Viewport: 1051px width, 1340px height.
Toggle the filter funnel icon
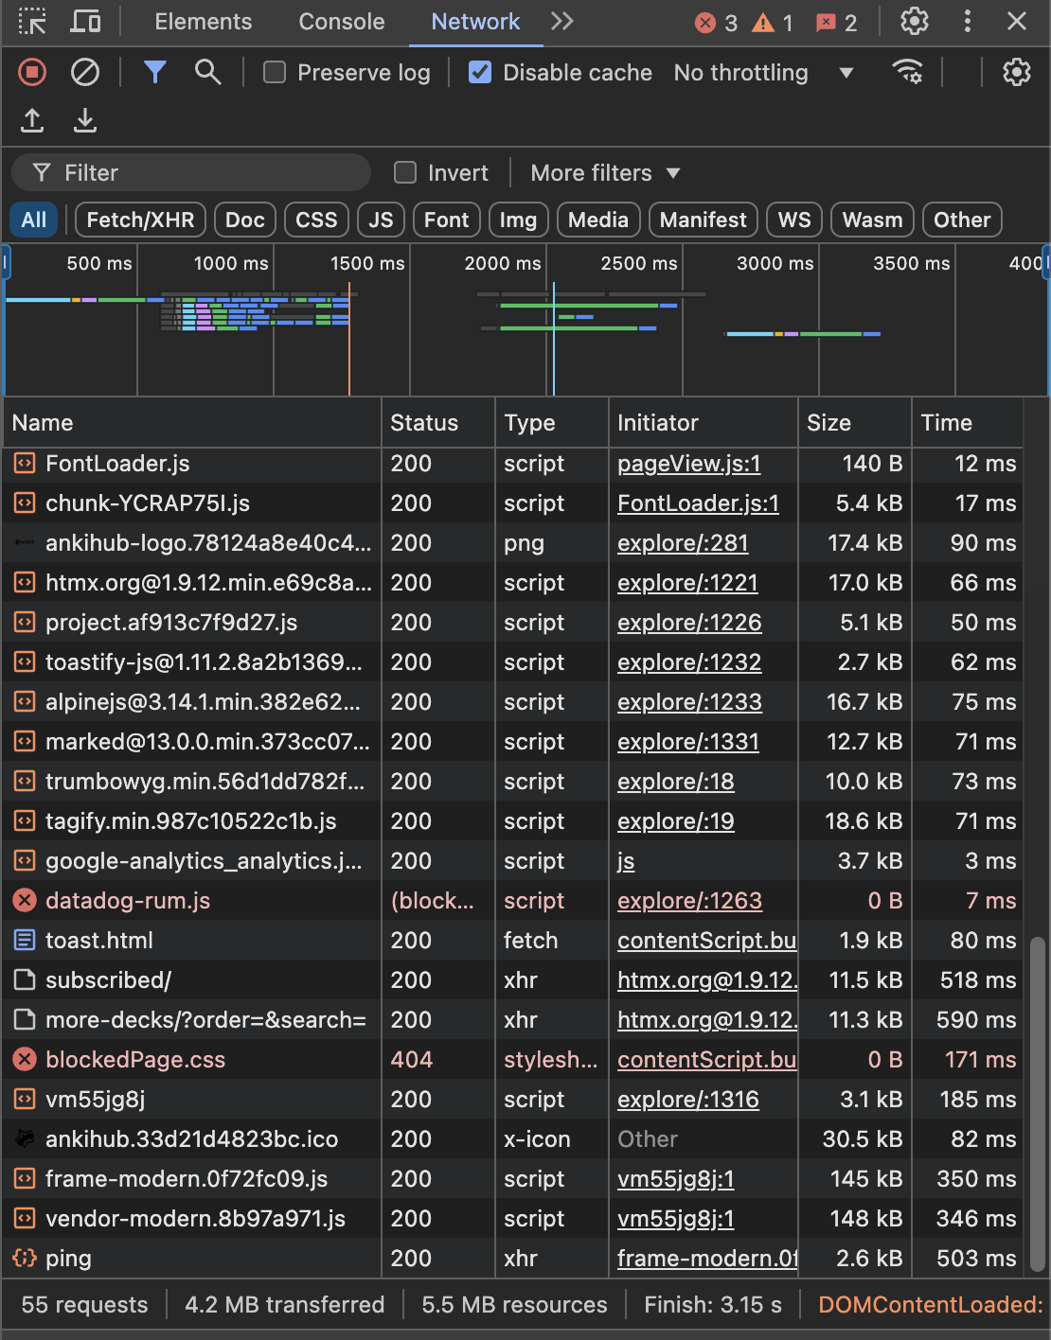pos(154,72)
